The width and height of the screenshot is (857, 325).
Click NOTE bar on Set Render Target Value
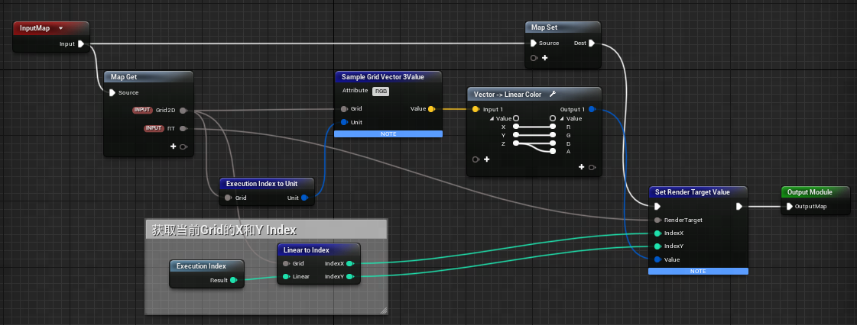tap(698, 271)
